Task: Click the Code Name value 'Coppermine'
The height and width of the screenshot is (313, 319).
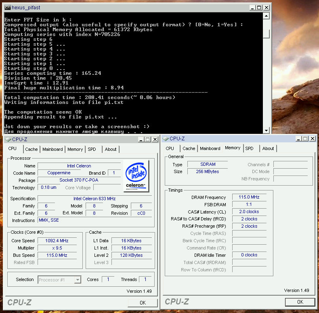Action: pos(59,173)
